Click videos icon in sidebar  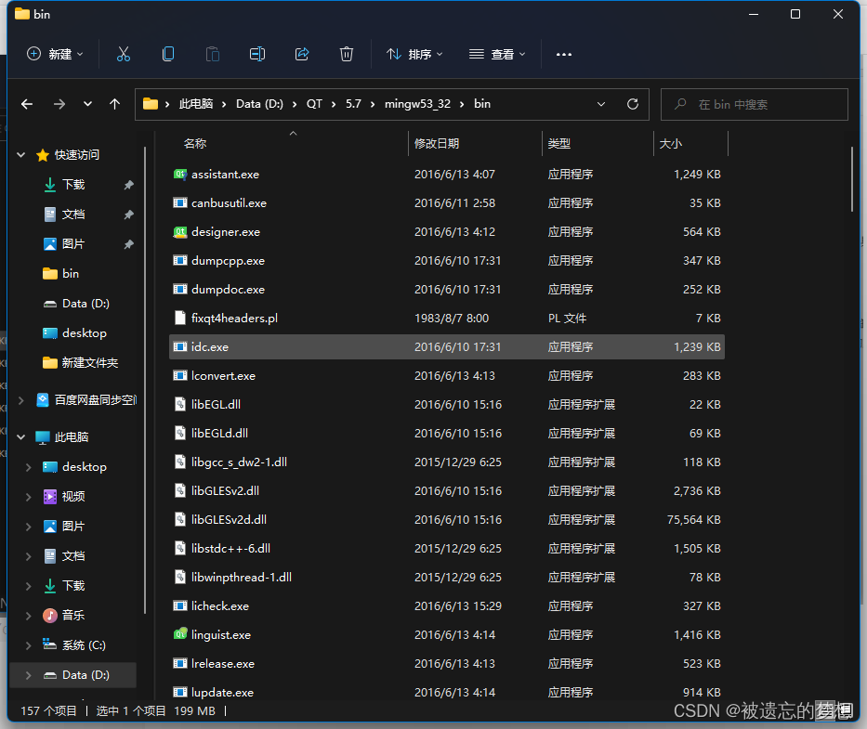click(50, 496)
